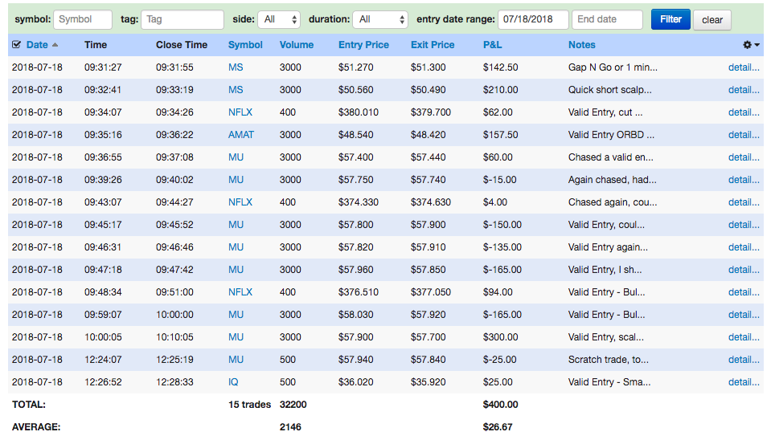
Task: Open MU symbol link for 09:45:17 trade
Action: (x=236, y=225)
